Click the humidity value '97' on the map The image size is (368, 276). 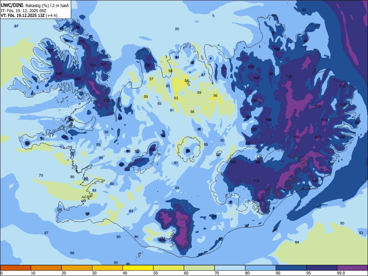(x=274, y=33)
